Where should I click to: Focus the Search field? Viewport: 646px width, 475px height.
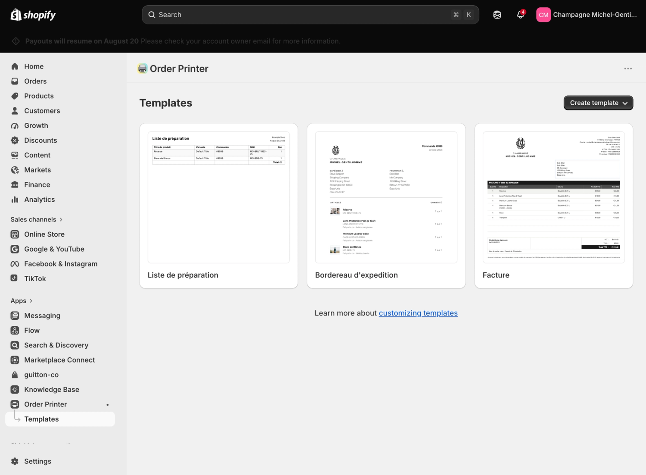(x=310, y=15)
